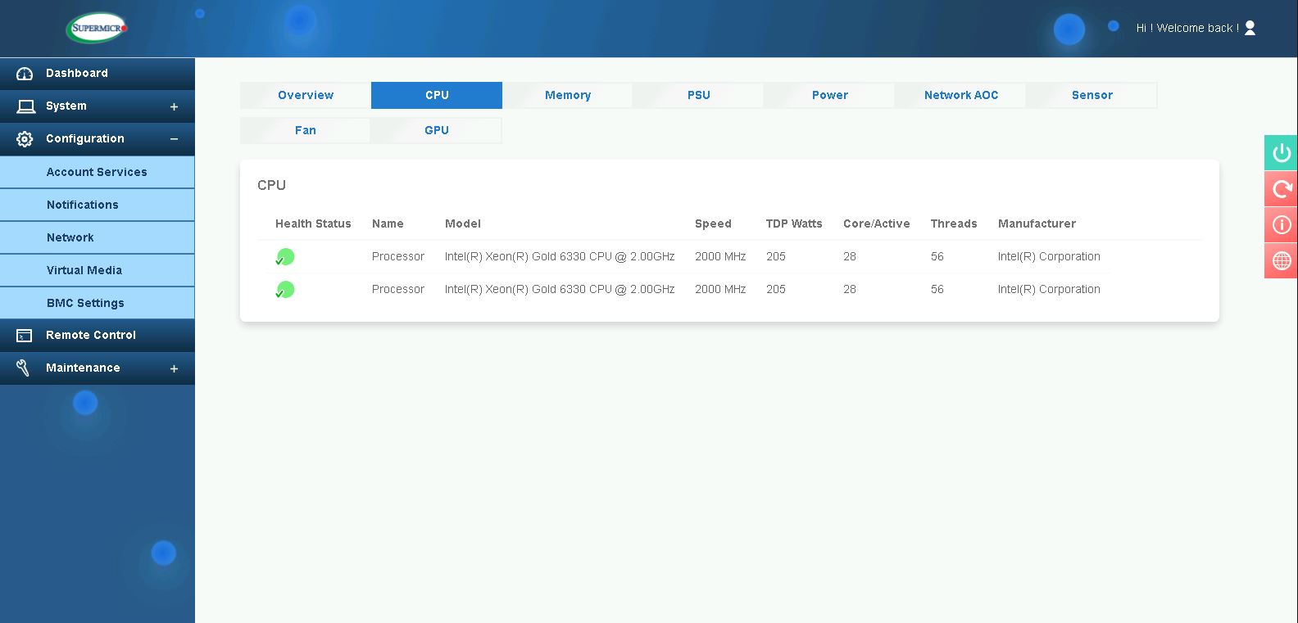
Task: Click the System laptop icon
Action: click(x=25, y=106)
